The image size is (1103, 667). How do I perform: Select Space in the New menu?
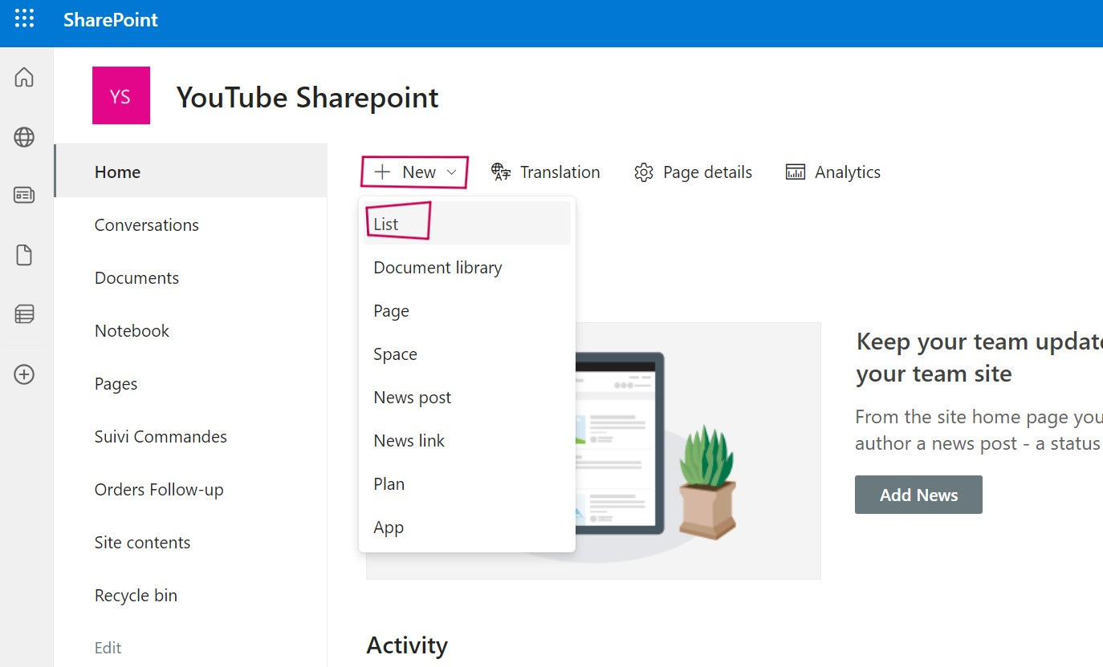pos(466,354)
